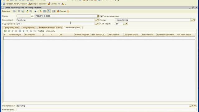Sort the table rows ascending
The image size is (199, 112).
click(x=31, y=31)
